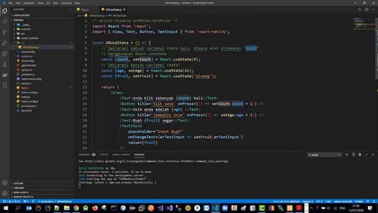Open the Go menu
This screenshot has width=378, height=213.
(x=48, y=3)
